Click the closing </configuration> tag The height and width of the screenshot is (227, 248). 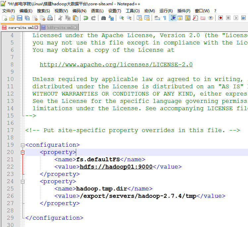pos(54,218)
